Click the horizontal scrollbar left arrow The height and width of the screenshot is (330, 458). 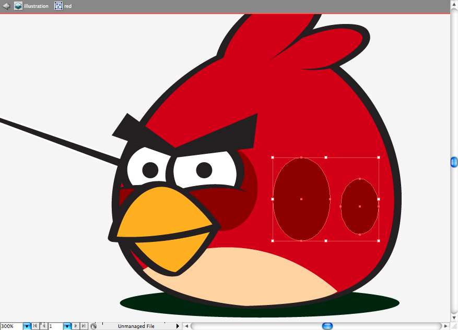pyautogui.click(x=186, y=326)
